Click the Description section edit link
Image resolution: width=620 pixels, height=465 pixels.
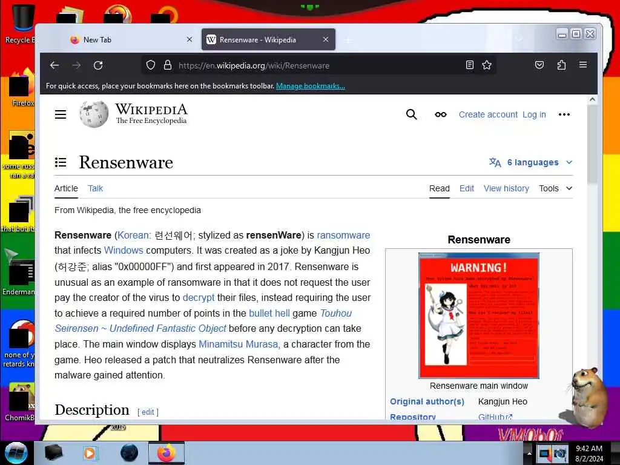click(148, 412)
